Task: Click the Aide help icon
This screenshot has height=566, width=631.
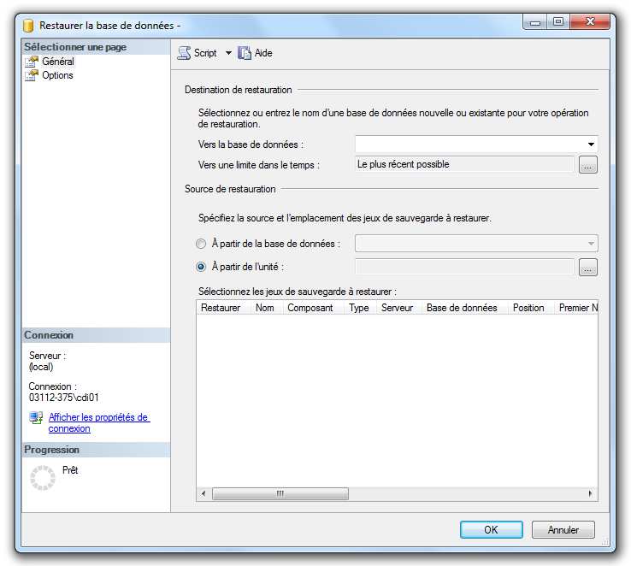Action: (245, 53)
